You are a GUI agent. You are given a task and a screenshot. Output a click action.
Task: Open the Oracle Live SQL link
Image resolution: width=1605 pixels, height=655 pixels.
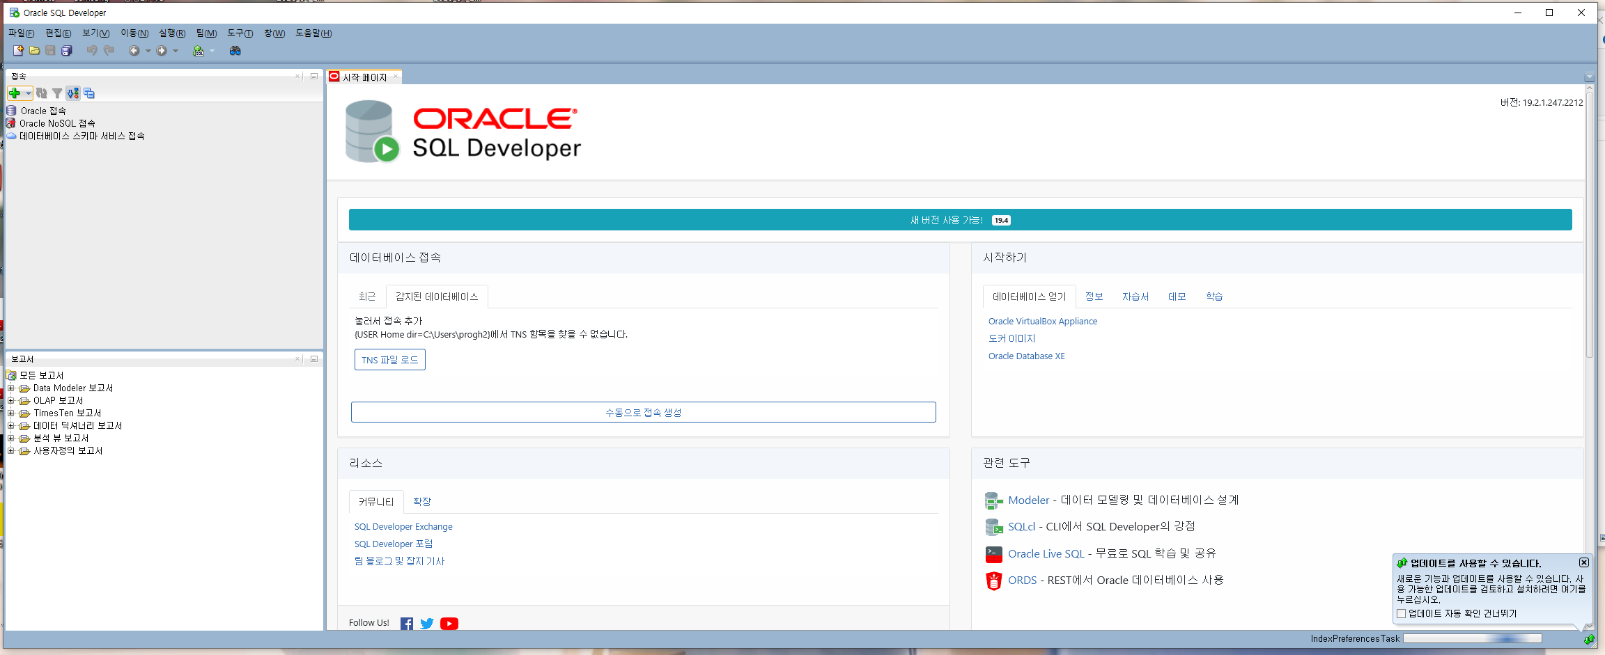click(1046, 554)
